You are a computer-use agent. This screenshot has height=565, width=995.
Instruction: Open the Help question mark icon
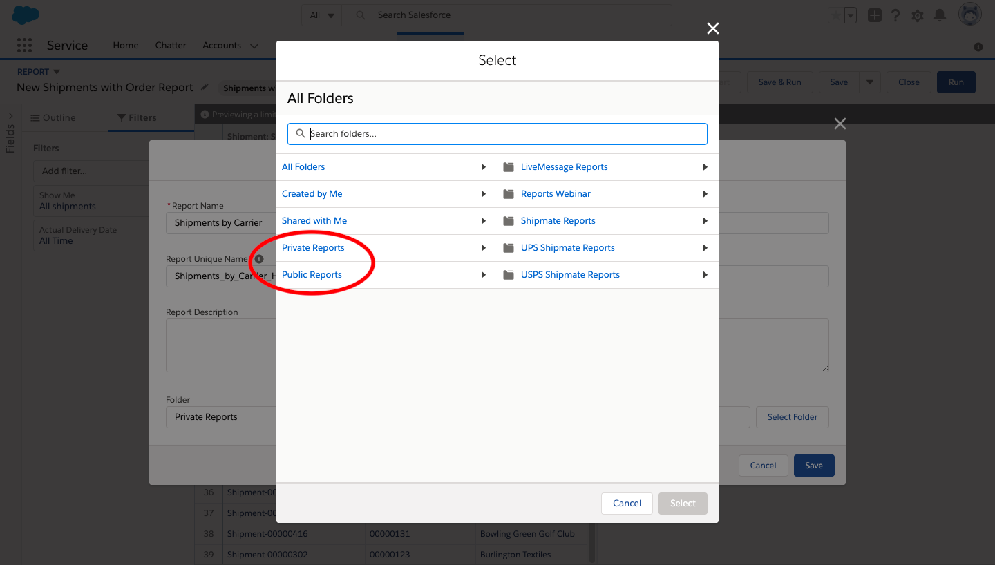click(x=895, y=15)
